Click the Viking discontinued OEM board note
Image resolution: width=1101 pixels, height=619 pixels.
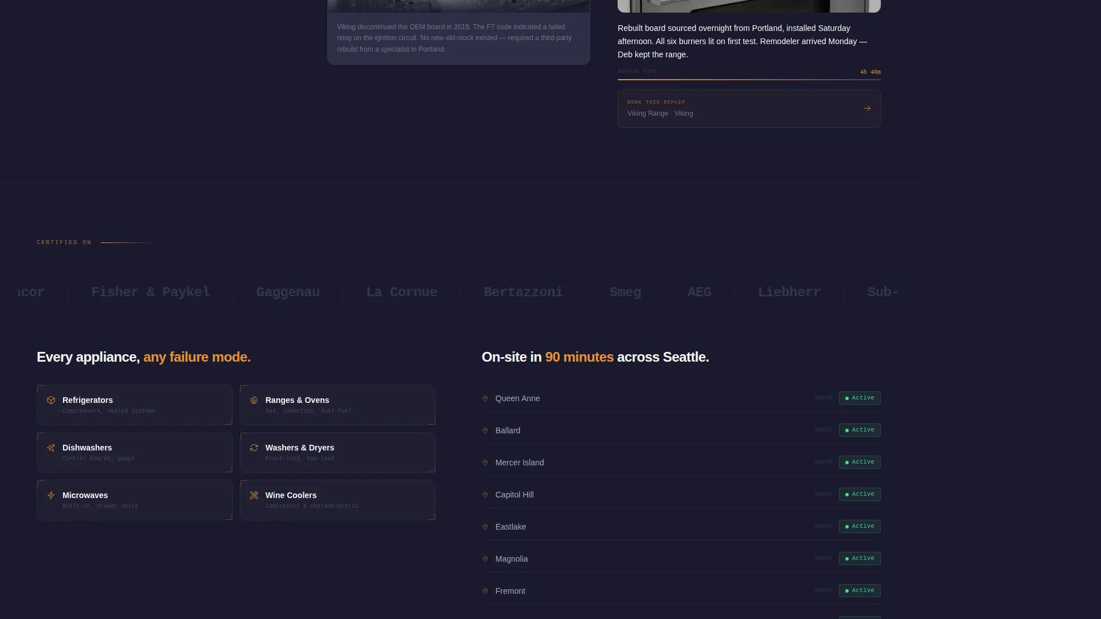454,38
